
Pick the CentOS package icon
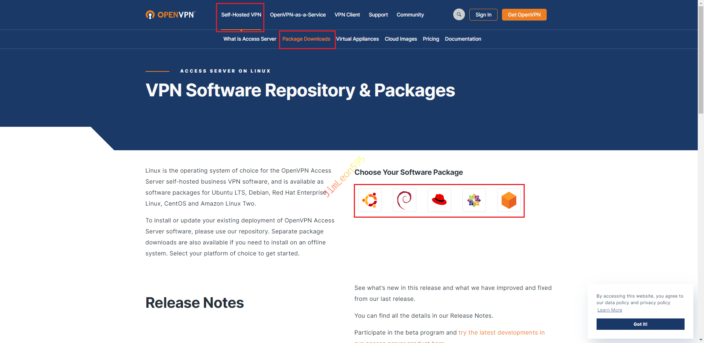[474, 200]
